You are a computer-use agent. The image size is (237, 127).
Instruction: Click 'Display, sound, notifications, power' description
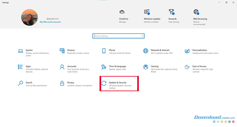[37, 54]
